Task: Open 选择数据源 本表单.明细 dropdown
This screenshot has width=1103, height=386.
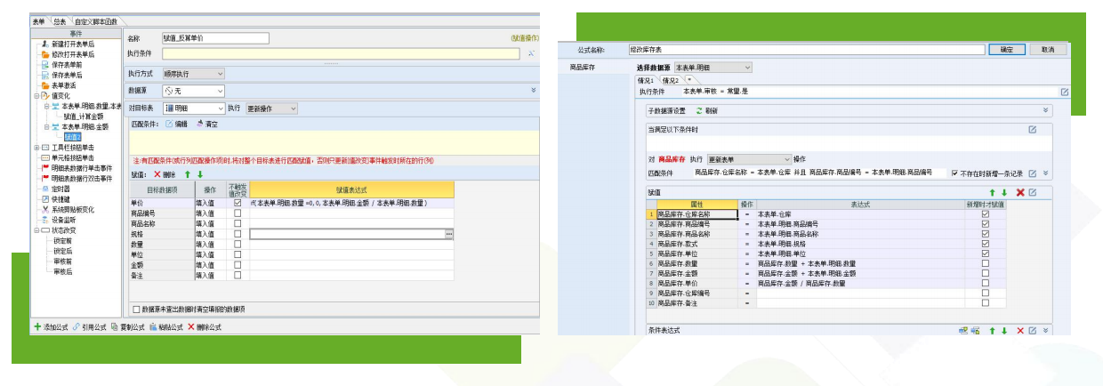Action: pos(713,68)
